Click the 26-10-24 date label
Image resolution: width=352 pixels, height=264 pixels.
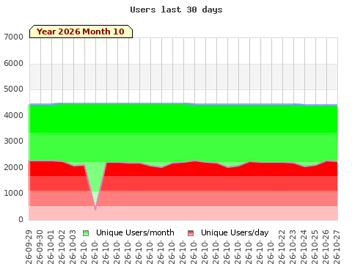click(x=304, y=247)
